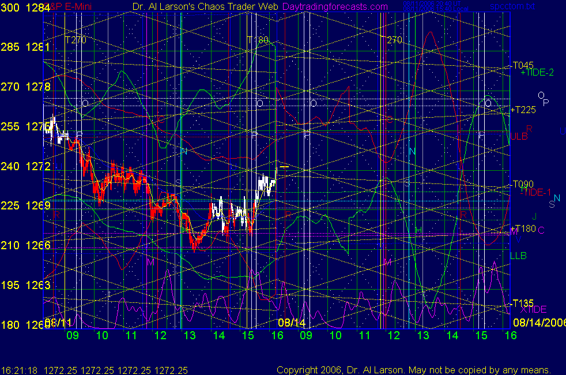Select the 'Dr. Al Larson's Chaos Trader Web' title
Screen dimensions: 566x375
(x=205, y=6)
